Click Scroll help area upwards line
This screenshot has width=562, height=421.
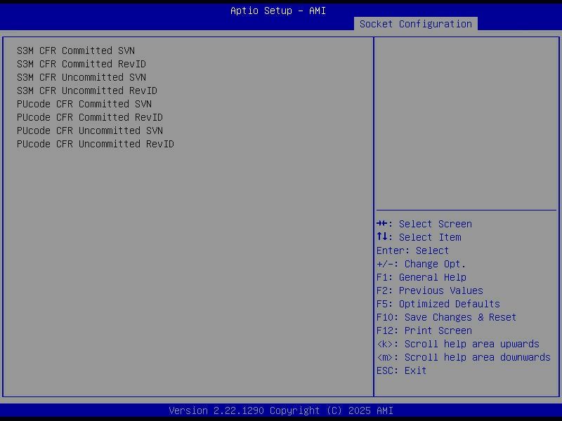(458, 344)
